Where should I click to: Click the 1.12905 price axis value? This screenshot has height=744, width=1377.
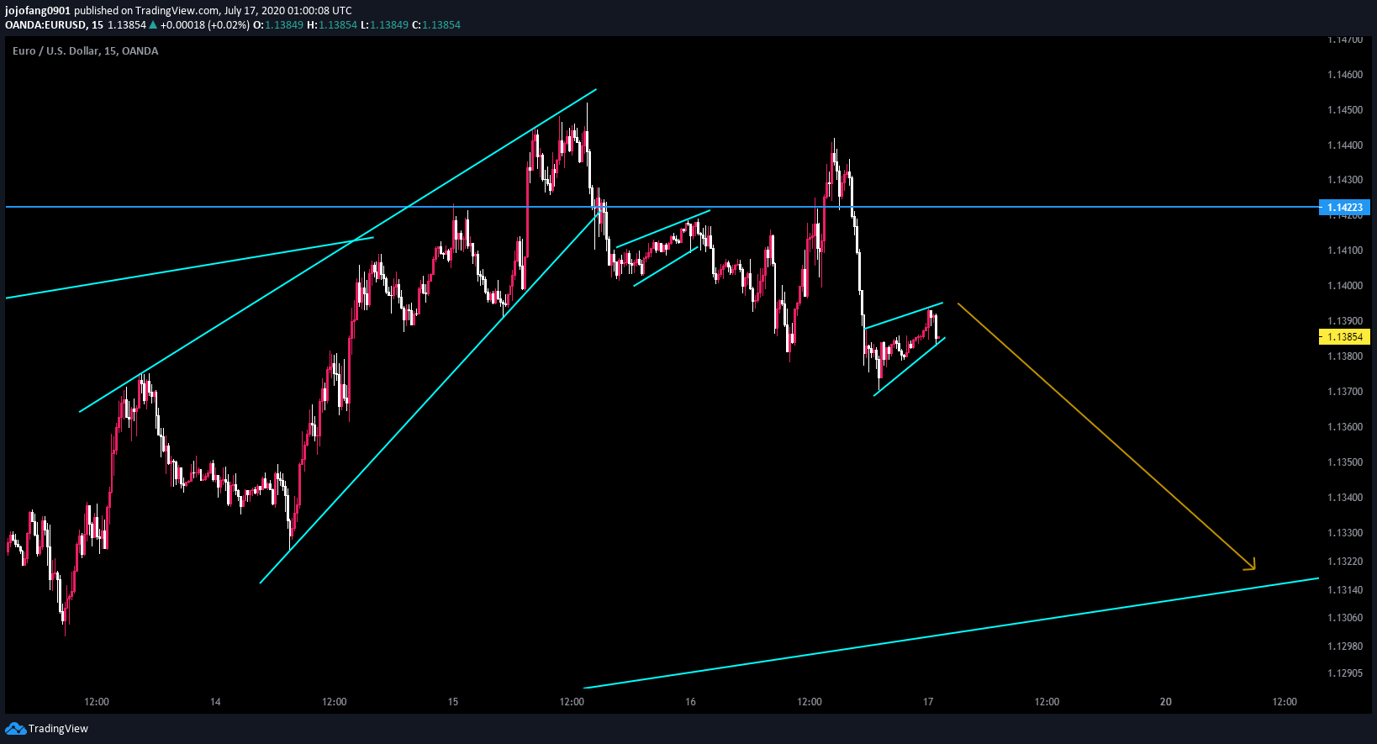click(x=1345, y=673)
